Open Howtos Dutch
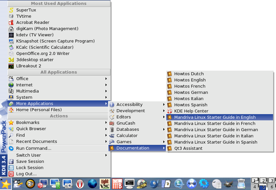The image size is (276, 190). point(220,74)
